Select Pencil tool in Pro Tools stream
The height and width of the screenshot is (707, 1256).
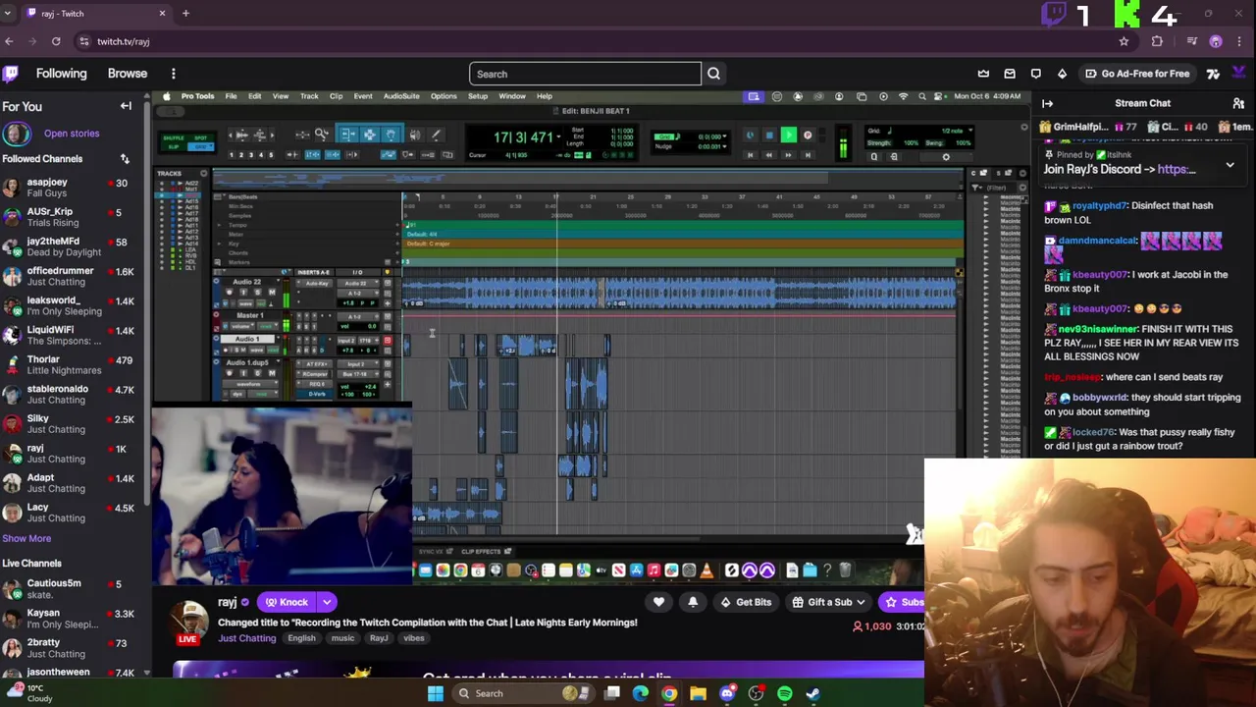(x=436, y=135)
